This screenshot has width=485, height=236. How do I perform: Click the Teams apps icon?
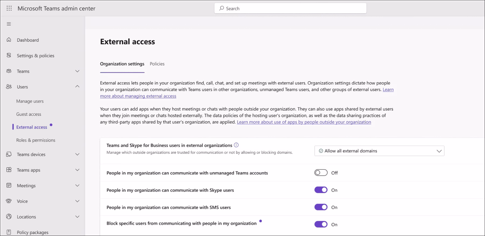9,170
